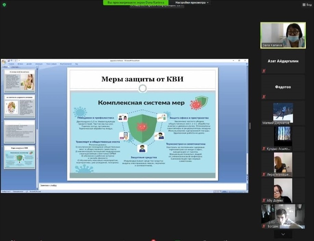The image size is (314, 241).
Task: Open the Настройки просмотра dropdown
Action: click(193, 2)
